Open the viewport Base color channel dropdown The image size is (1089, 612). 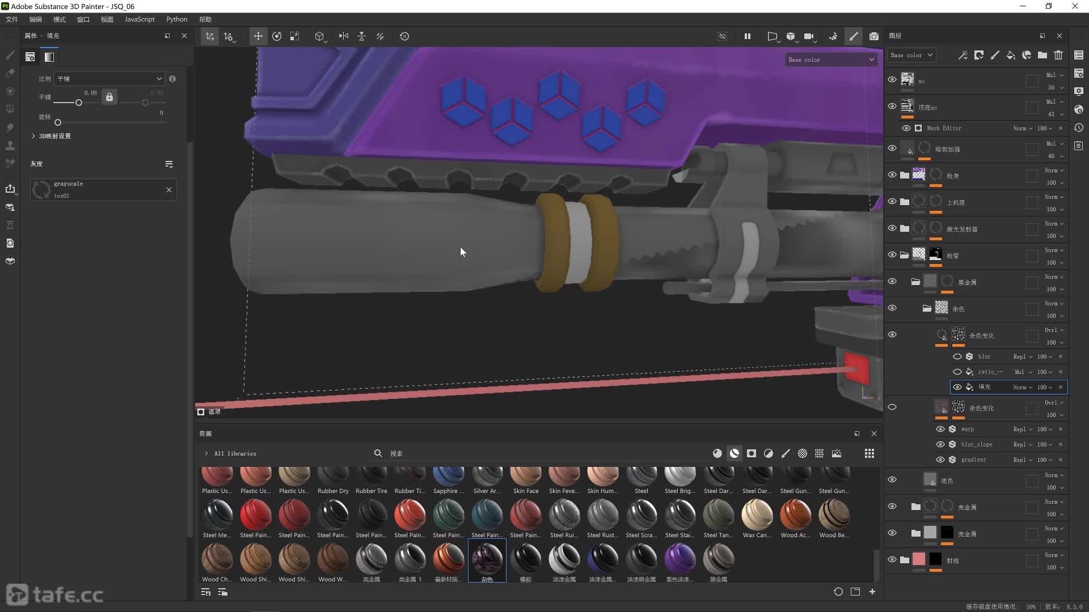831,59
